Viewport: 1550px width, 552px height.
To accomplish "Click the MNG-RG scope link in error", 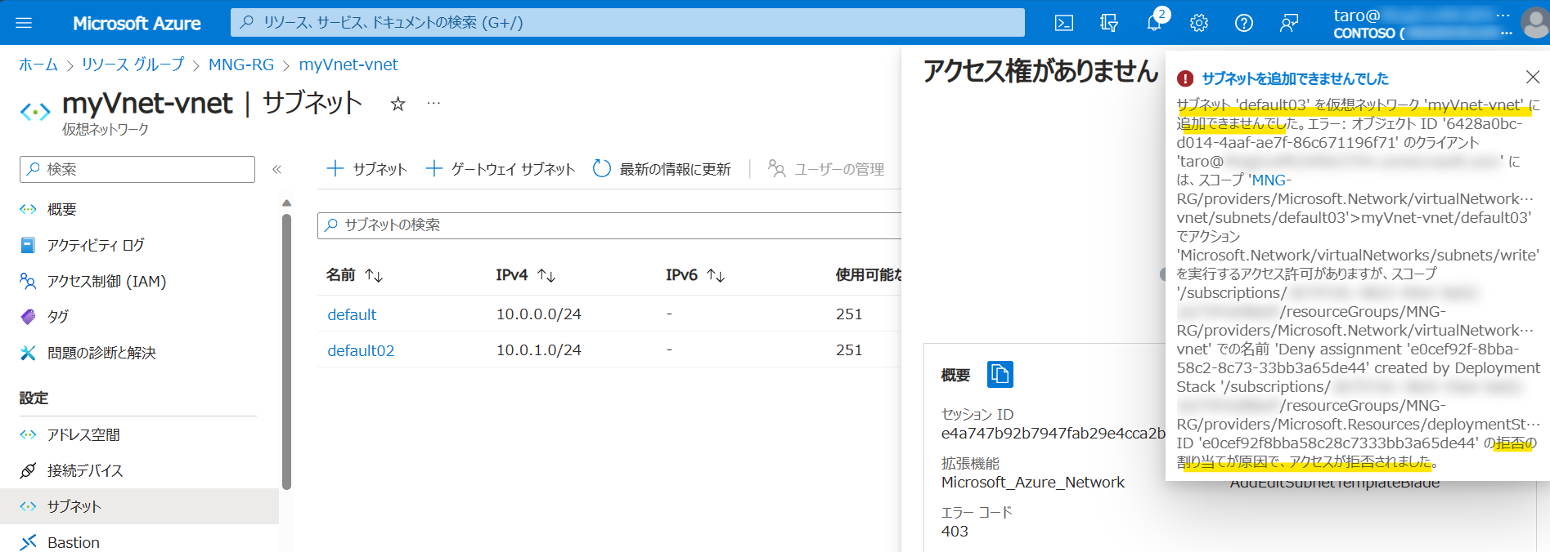I will [x=1271, y=180].
